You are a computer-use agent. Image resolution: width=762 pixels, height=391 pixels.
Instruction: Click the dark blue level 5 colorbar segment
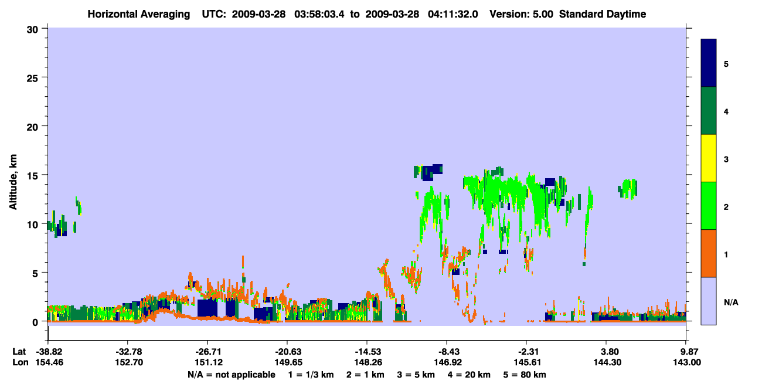pos(709,63)
